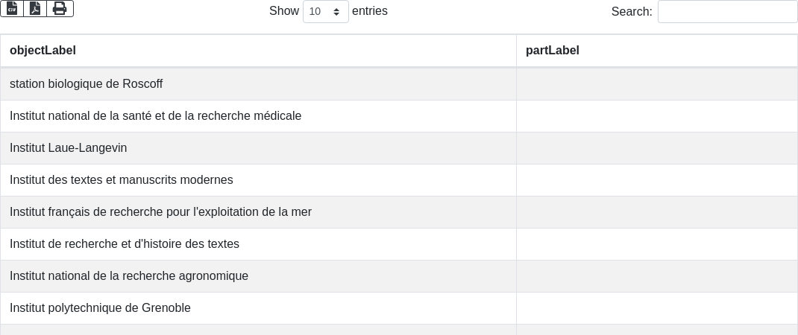Open the entries count dropdown showing 10

(x=326, y=11)
